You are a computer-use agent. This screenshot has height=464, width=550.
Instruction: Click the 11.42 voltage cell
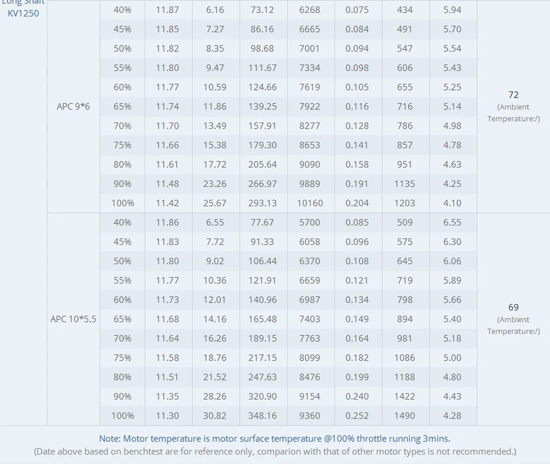[167, 203]
